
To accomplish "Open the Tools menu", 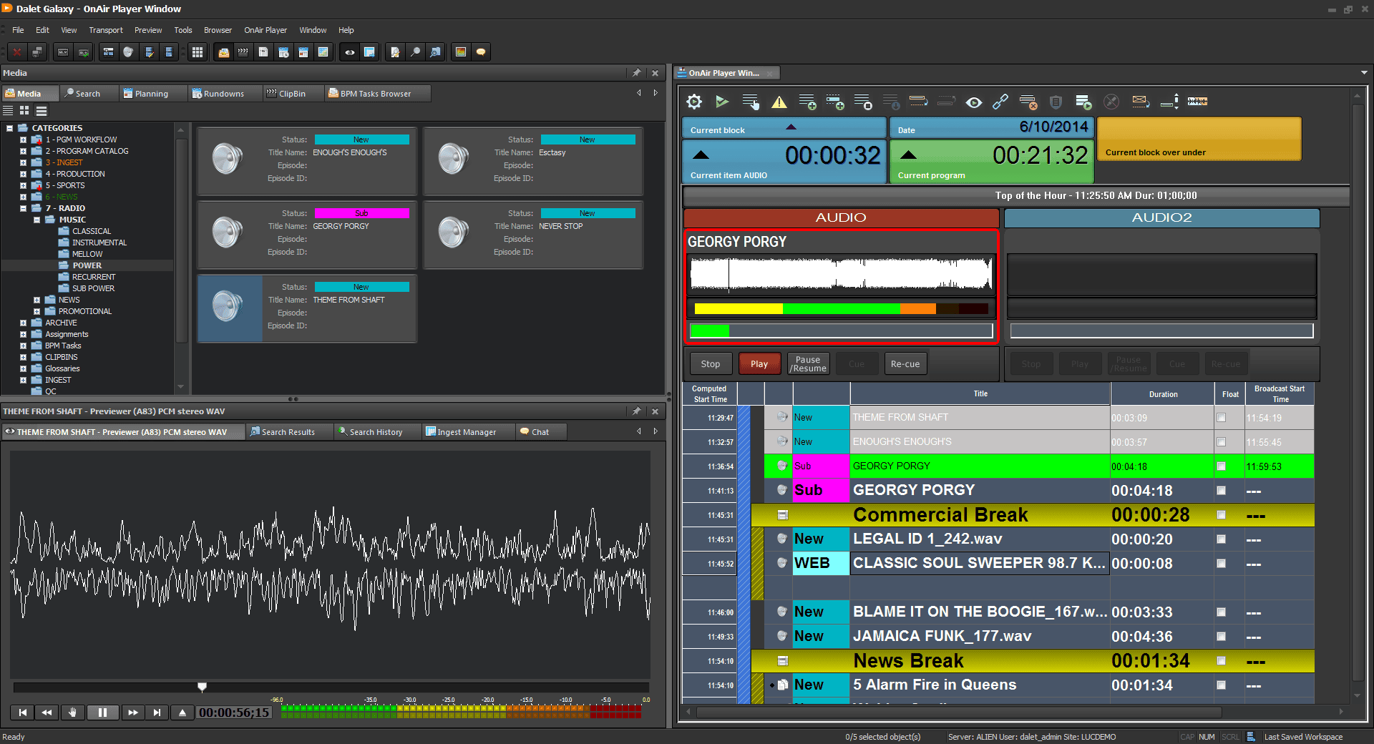I will click(183, 30).
